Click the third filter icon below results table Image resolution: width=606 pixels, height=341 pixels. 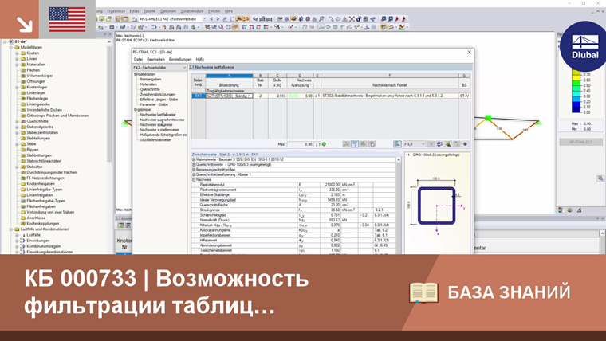pos(364,144)
